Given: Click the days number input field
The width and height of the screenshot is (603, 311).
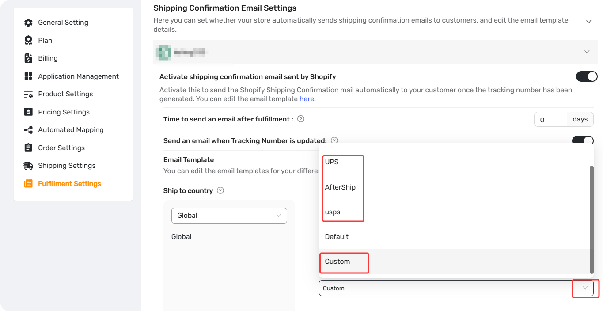Looking at the screenshot, I should pos(550,120).
